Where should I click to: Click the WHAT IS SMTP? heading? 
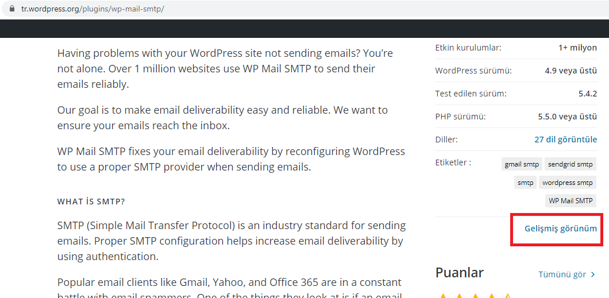[x=91, y=202]
